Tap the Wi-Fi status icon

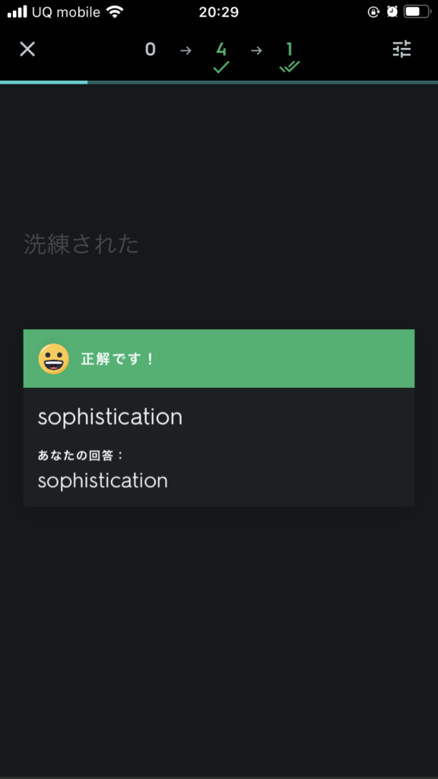click(115, 12)
